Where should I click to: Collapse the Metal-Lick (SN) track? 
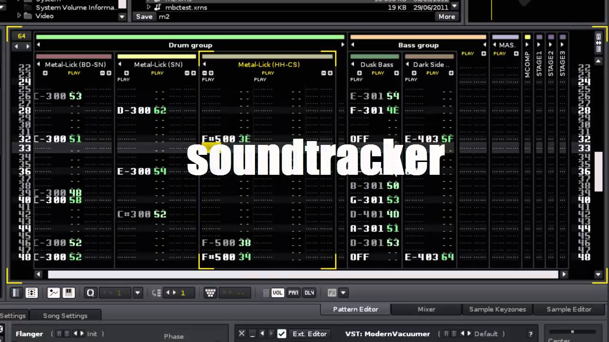119,64
